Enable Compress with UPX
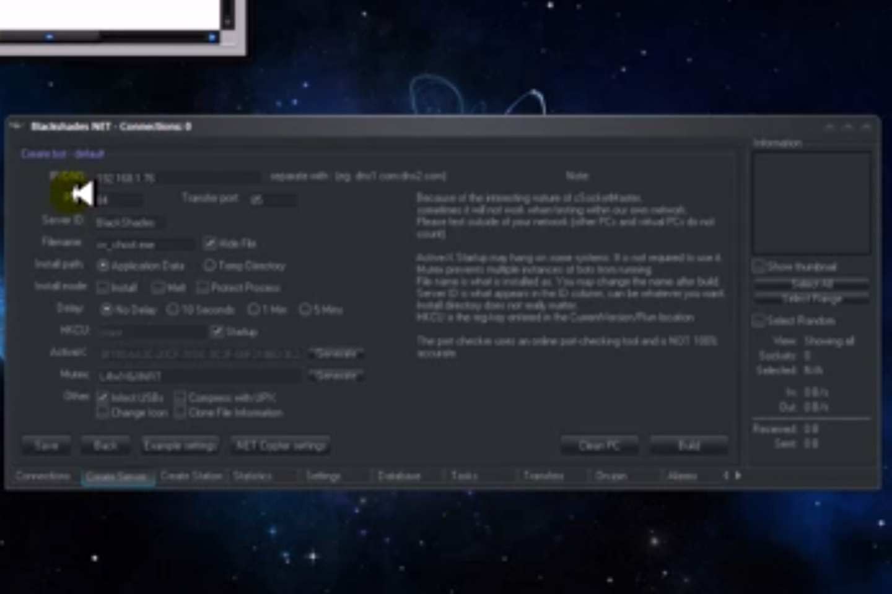The image size is (892, 594). click(x=180, y=398)
